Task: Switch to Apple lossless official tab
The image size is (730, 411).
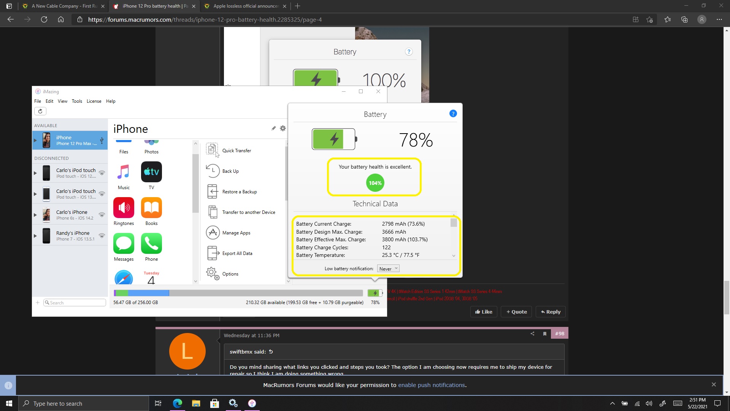Action: point(245,6)
